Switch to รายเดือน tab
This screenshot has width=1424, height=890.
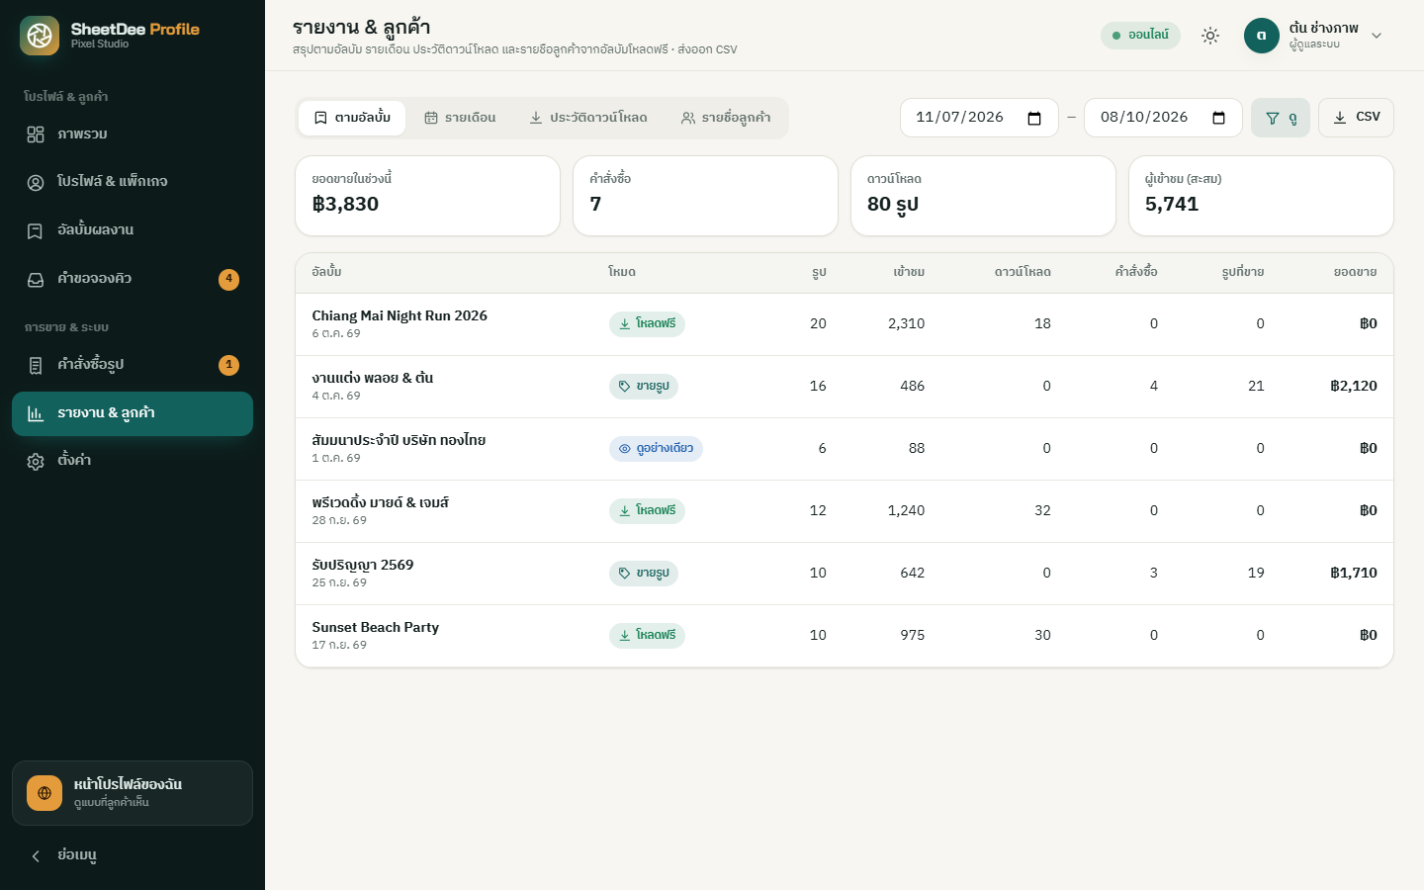coord(460,118)
